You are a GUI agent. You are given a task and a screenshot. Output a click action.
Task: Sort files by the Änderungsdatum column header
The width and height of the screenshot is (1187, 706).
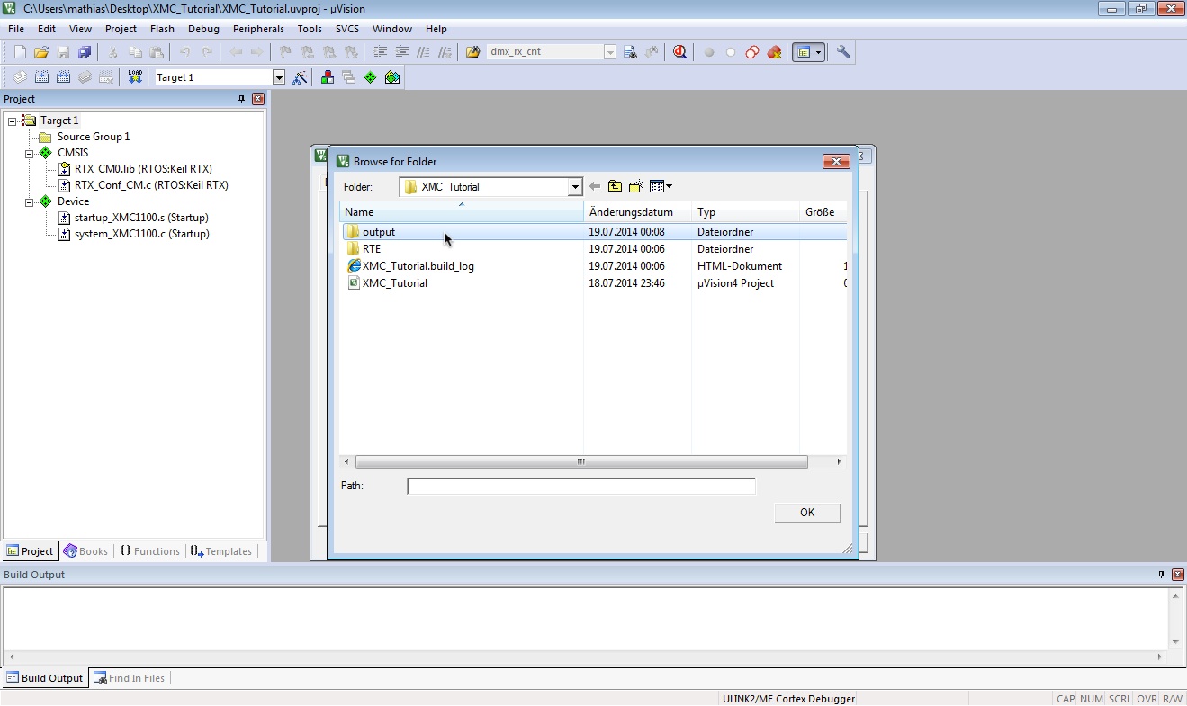pyautogui.click(x=638, y=212)
